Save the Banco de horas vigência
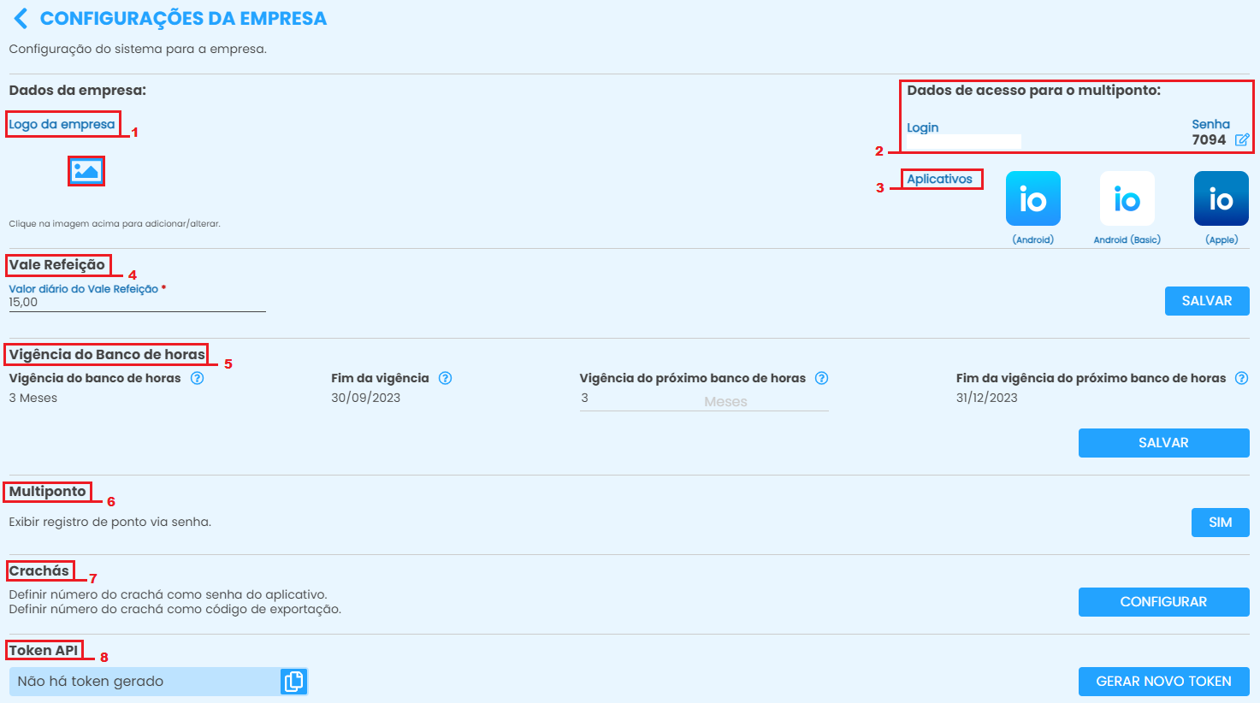1260x703 pixels. coord(1163,443)
